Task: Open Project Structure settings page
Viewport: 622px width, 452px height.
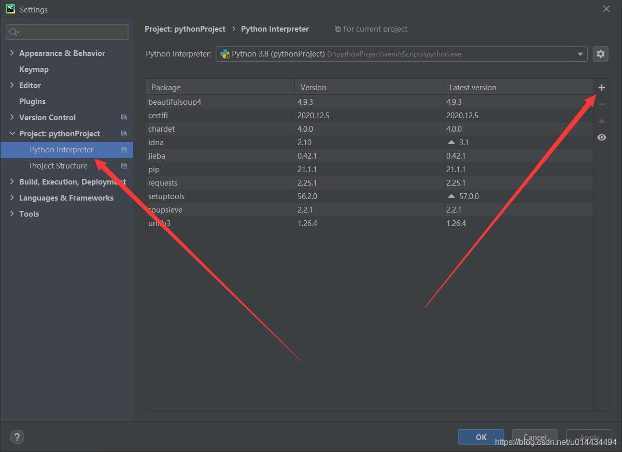Action: 59,166
